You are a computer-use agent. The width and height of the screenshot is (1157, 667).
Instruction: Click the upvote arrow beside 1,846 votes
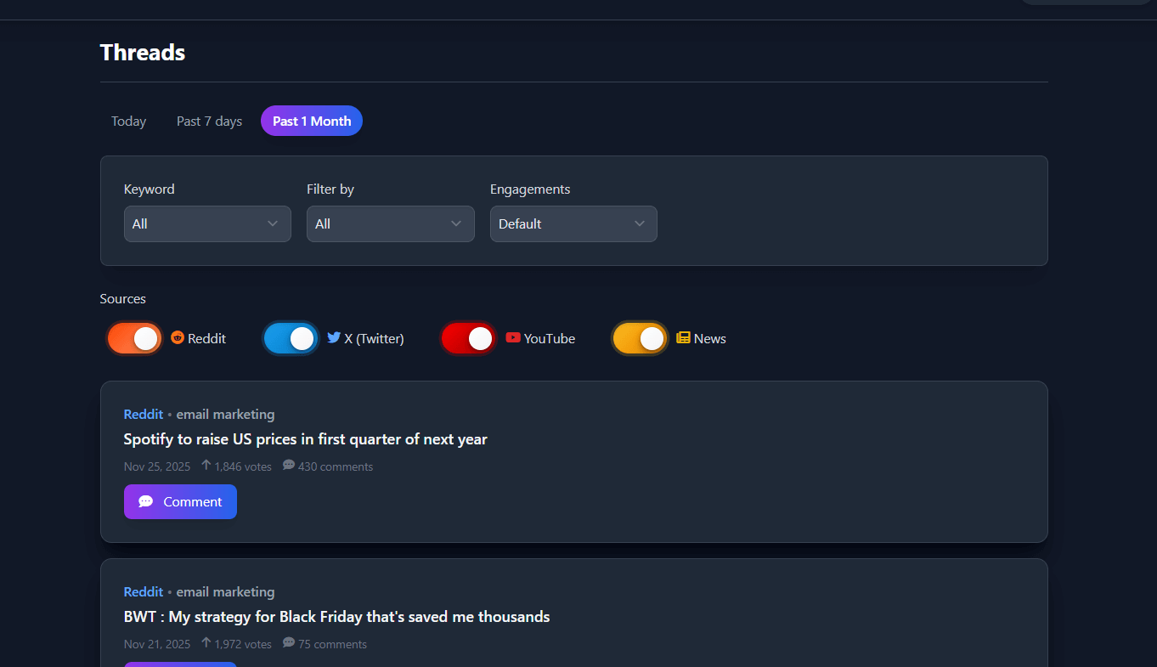(x=206, y=466)
